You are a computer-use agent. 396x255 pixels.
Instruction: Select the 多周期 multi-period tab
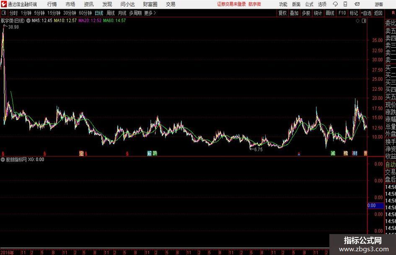click(x=135, y=13)
